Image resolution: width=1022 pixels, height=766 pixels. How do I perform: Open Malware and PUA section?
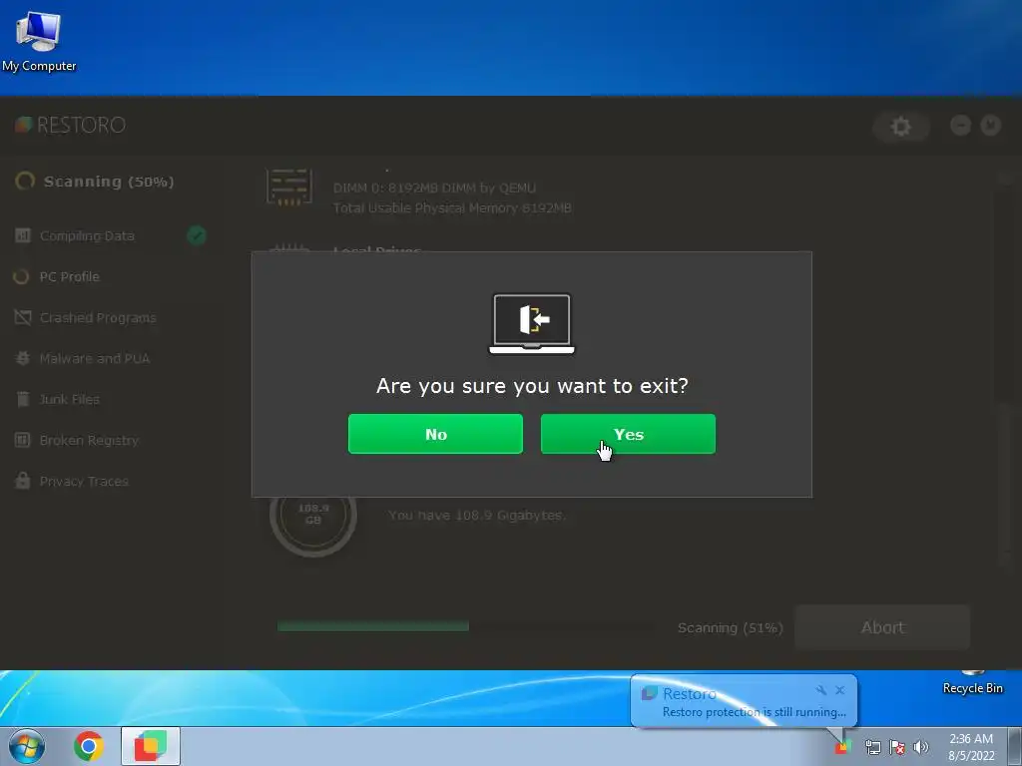tap(95, 358)
